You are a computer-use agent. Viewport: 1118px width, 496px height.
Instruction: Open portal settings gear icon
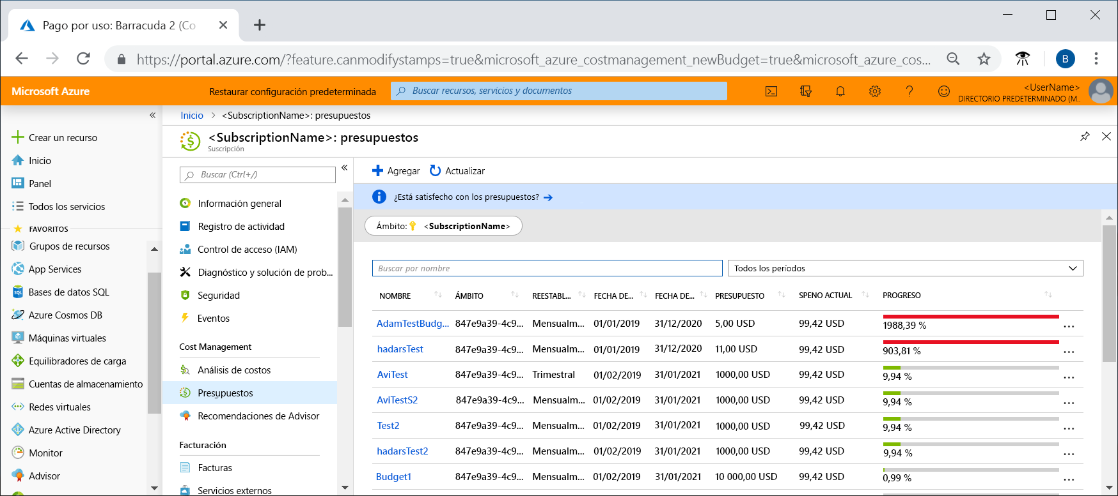[x=875, y=91]
